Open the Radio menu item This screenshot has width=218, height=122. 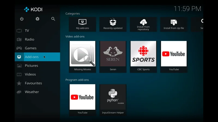pyautogui.click(x=37, y=39)
